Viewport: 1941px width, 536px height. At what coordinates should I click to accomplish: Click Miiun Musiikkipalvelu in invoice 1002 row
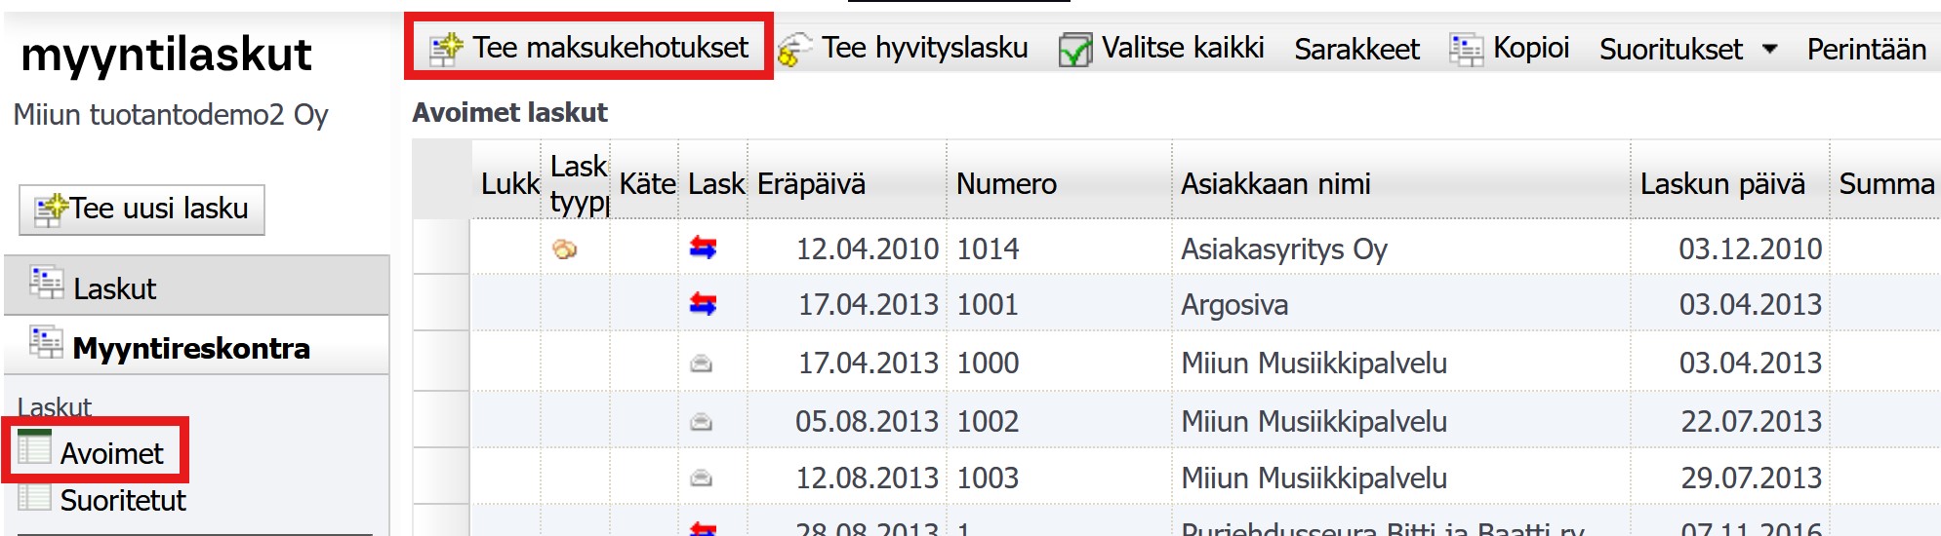(1314, 421)
